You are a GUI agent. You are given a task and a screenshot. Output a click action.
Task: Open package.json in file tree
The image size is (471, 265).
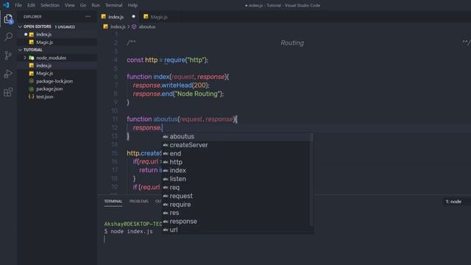(49, 89)
